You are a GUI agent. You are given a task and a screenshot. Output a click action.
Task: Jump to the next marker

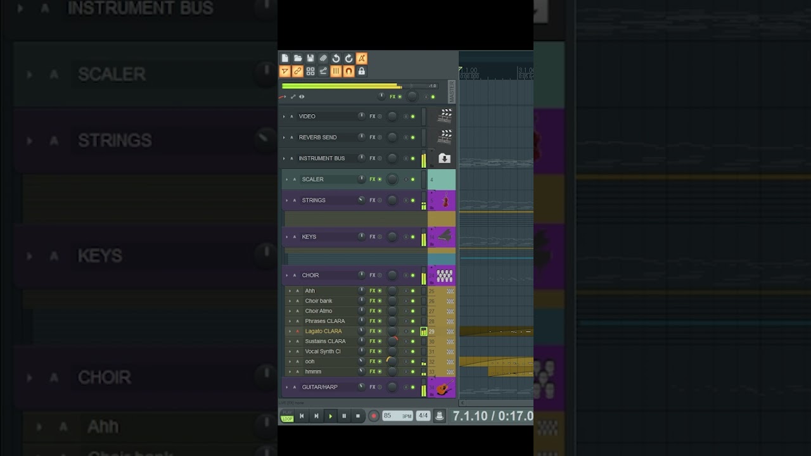pyautogui.click(x=316, y=416)
